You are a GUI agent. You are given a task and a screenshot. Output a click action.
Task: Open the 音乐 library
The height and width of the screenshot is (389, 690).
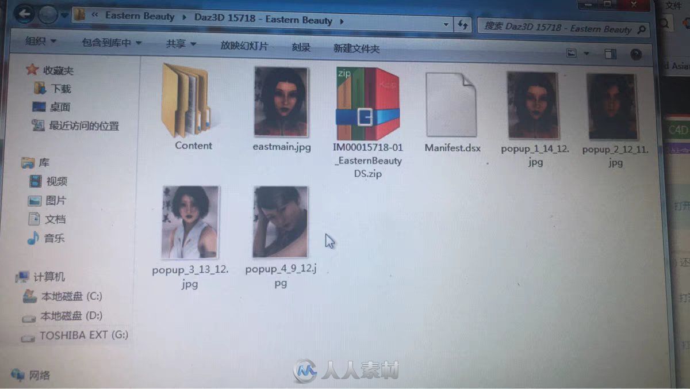click(55, 238)
